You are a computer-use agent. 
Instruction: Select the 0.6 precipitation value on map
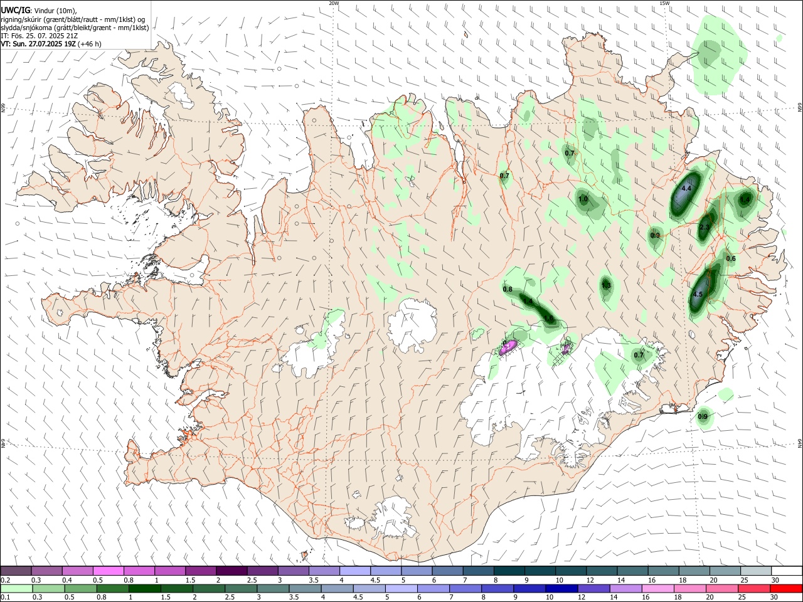coord(731,258)
